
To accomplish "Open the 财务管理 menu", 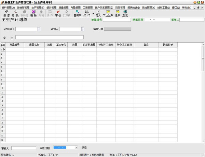I will 120,8.
